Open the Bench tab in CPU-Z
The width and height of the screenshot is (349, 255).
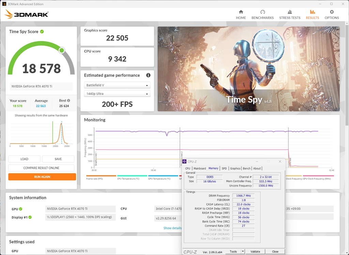(247, 169)
